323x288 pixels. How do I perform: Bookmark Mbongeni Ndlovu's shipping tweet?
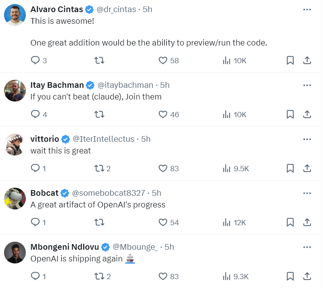pos(290,276)
